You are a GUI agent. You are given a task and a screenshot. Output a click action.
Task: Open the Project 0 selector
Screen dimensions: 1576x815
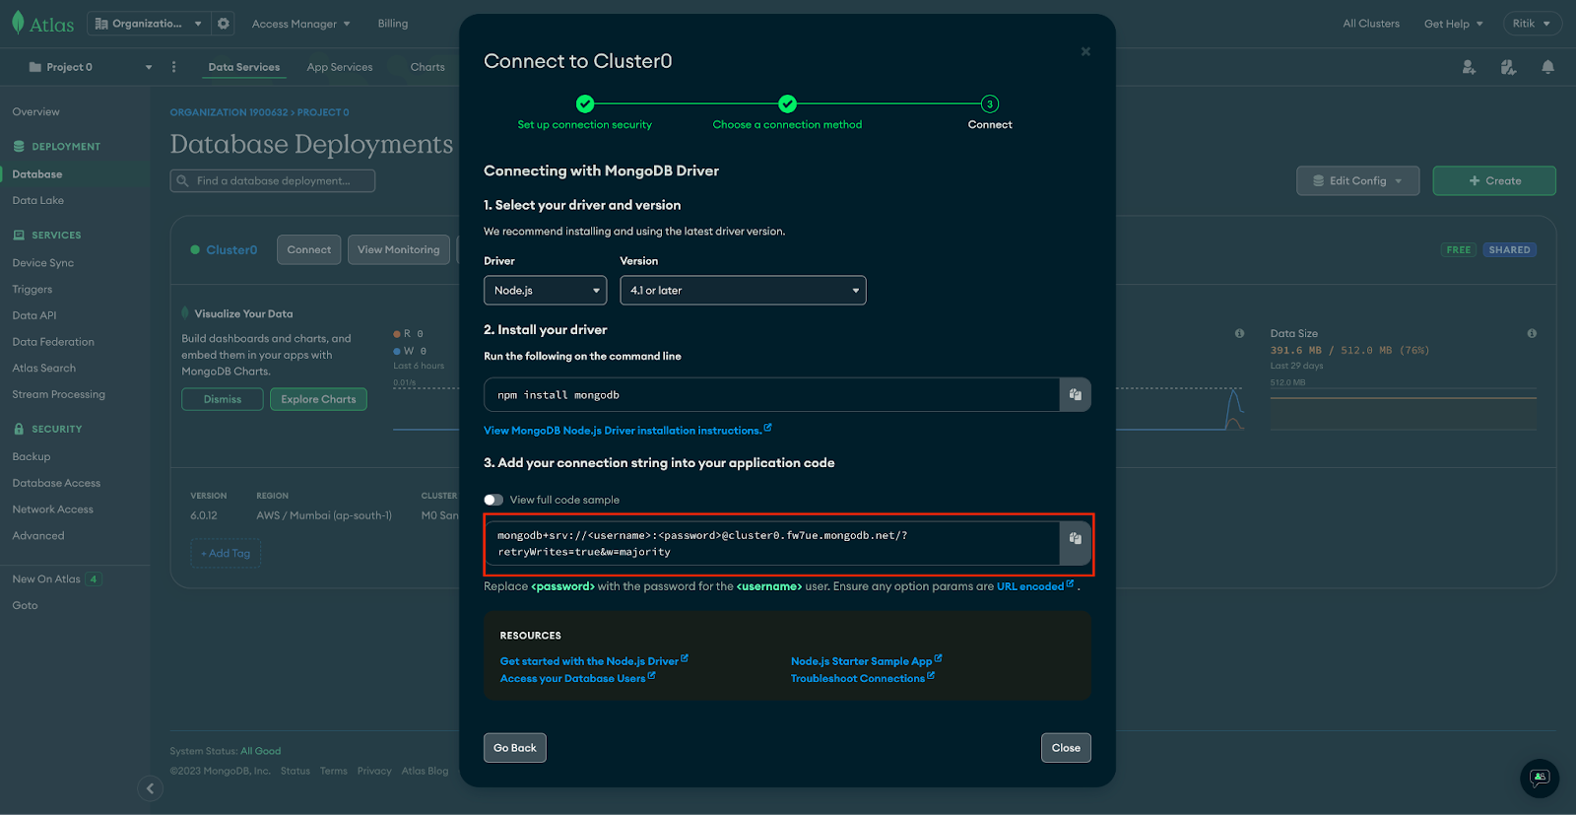[90, 67]
